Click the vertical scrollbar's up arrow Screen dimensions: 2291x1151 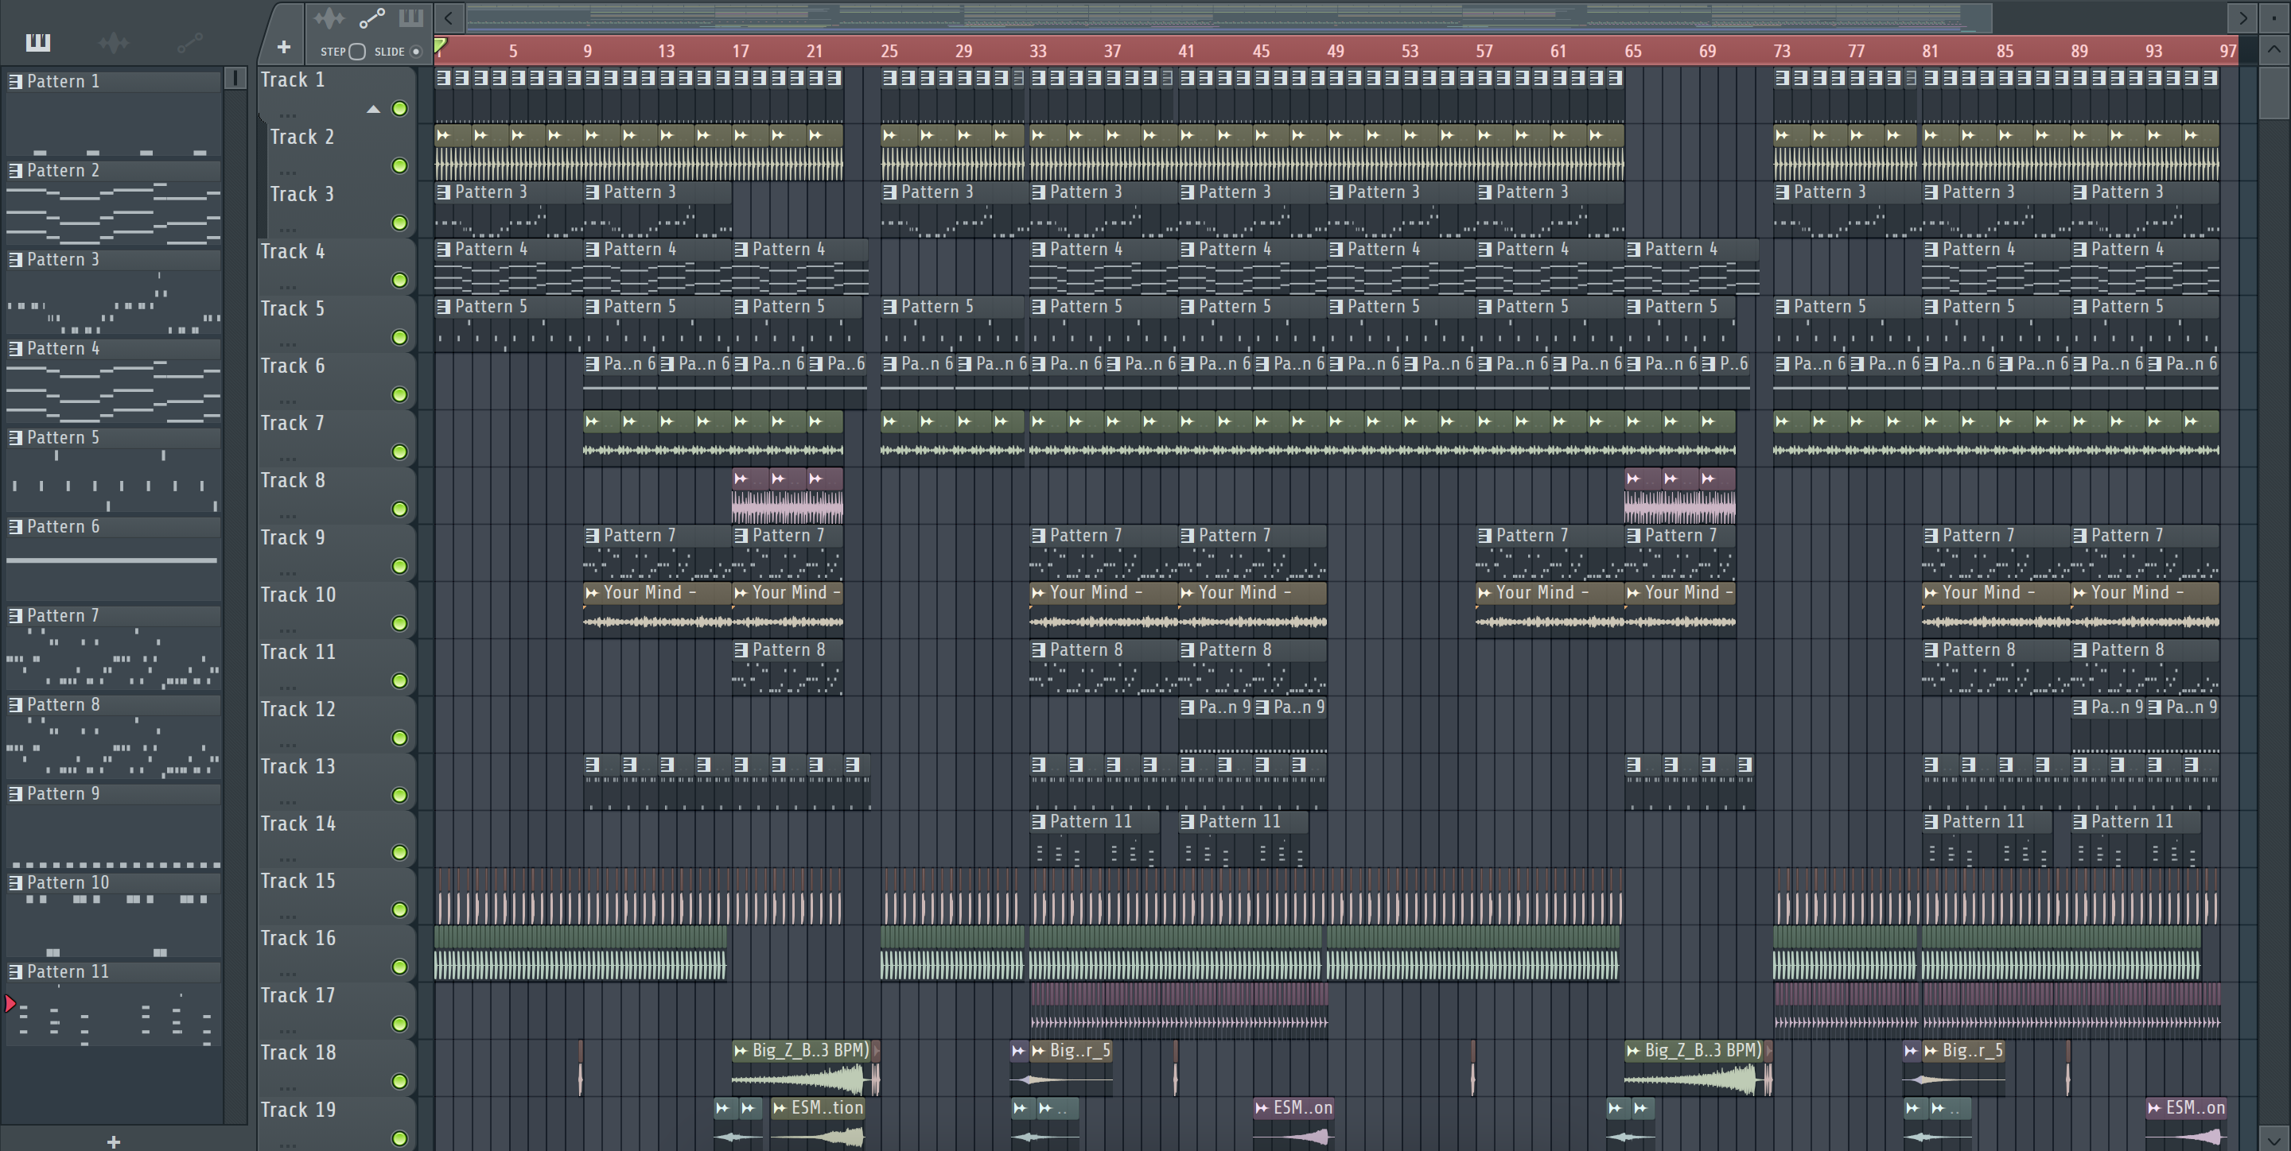click(x=2274, y=50)
